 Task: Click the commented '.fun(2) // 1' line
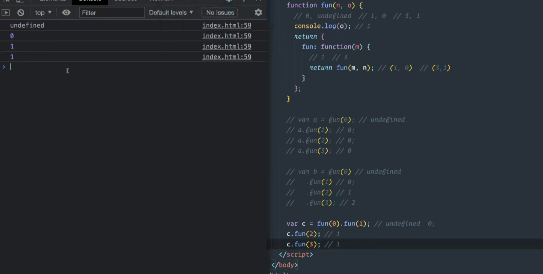(319, 192)
